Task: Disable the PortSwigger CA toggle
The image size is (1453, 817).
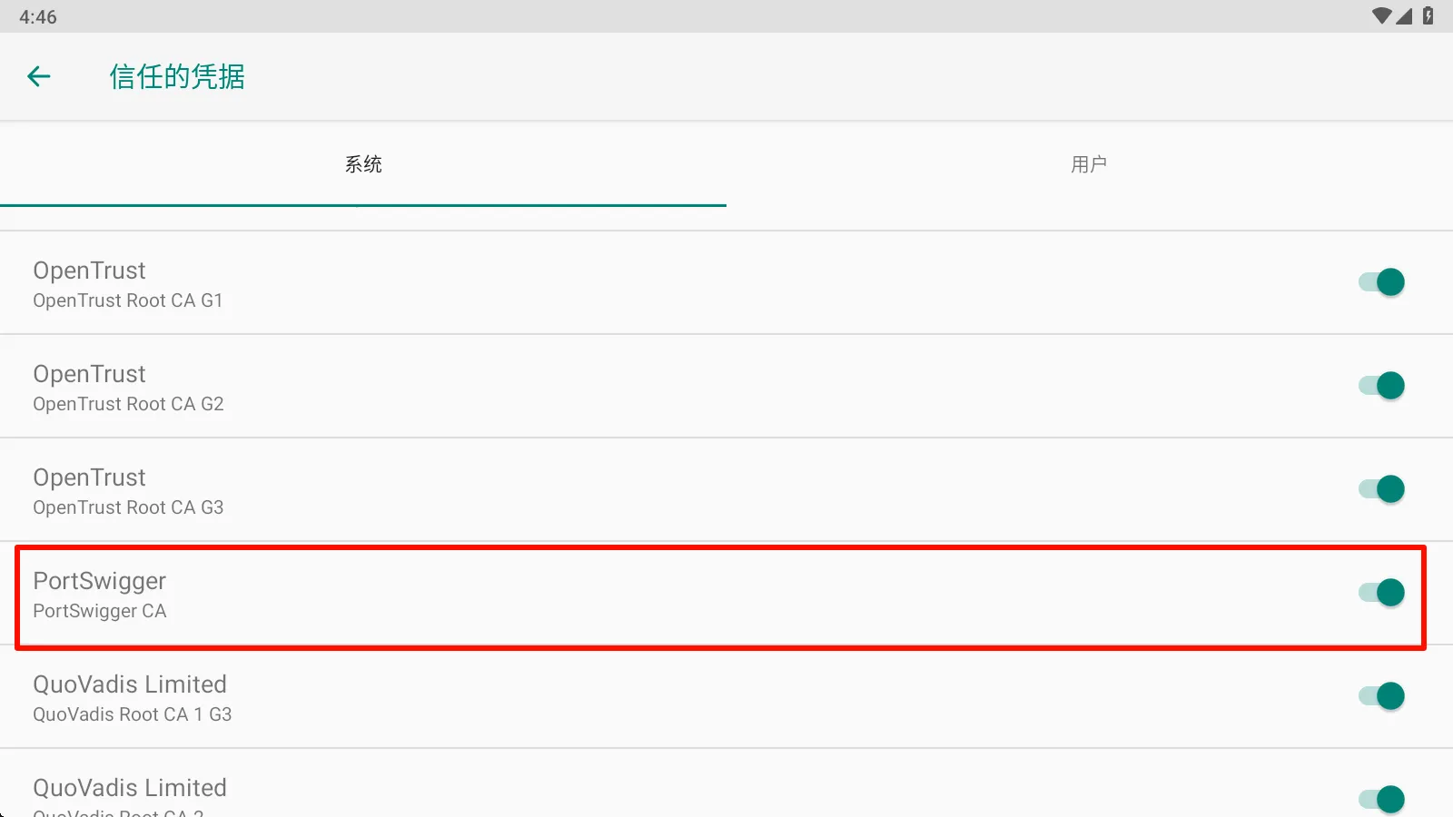Action: click(1381, 593)
